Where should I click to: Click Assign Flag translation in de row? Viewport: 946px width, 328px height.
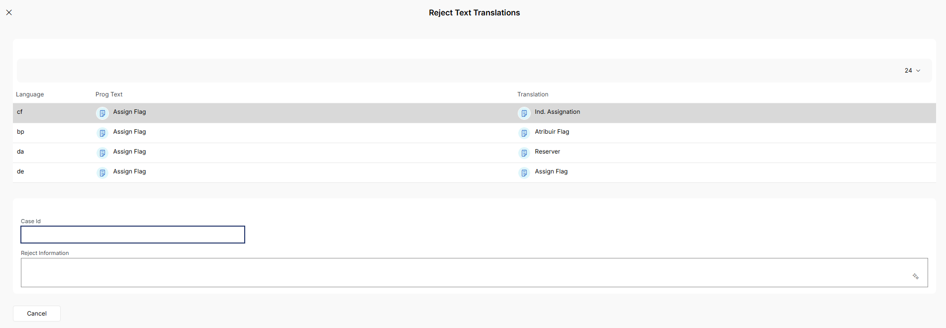551,171
